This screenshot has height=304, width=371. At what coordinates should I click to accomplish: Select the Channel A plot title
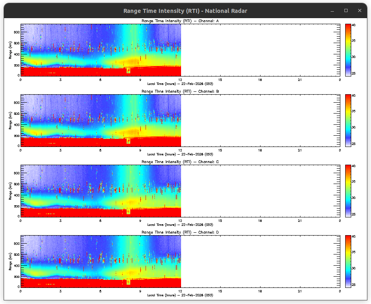point(180,21)
